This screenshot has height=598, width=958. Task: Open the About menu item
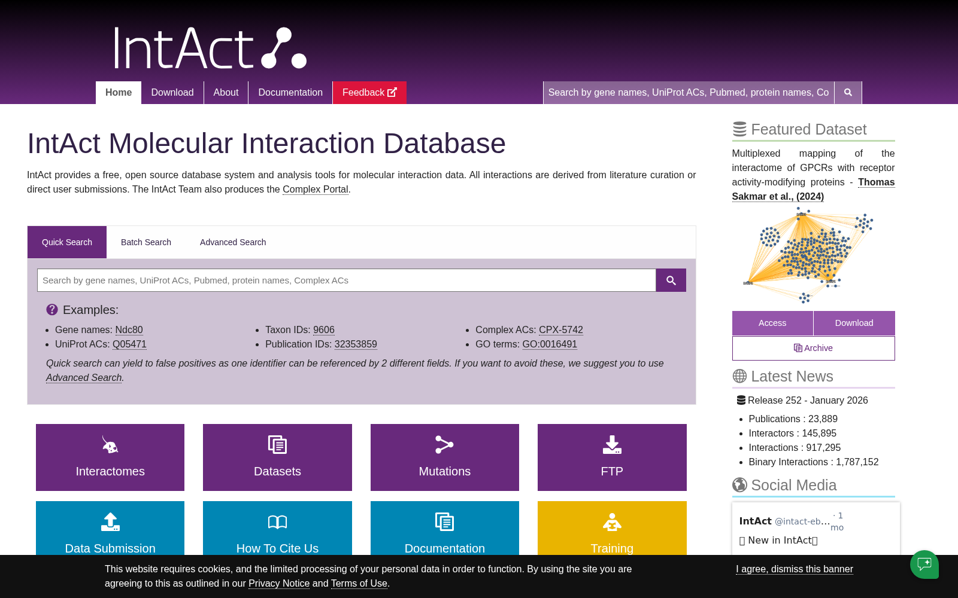226,93
